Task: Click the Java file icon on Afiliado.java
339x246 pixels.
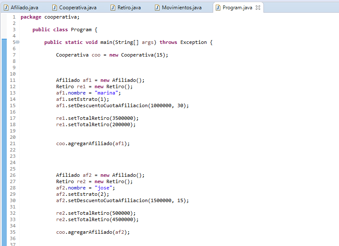Action: [x=6, y=8]
